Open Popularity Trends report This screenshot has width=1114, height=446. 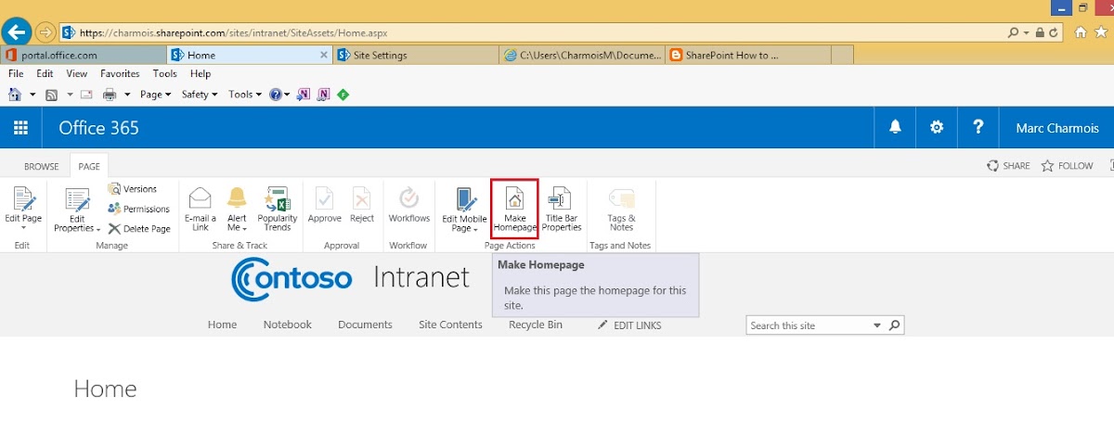(x=278, y=210)
